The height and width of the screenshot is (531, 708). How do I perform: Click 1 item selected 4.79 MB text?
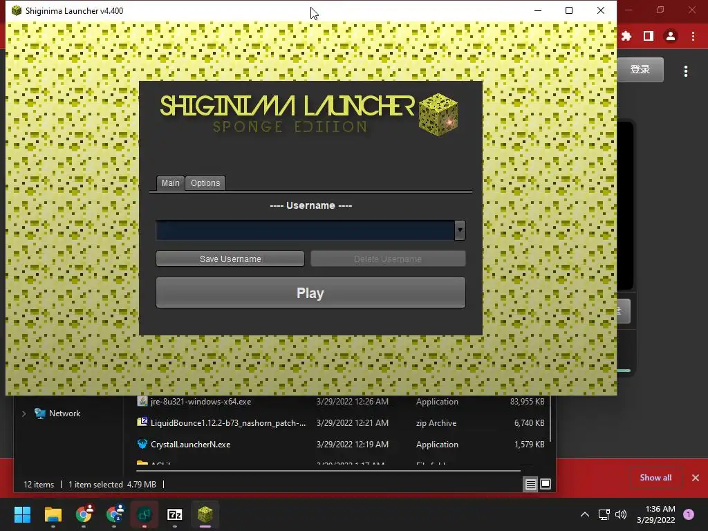pyautogui.click(x=113, y=485)
